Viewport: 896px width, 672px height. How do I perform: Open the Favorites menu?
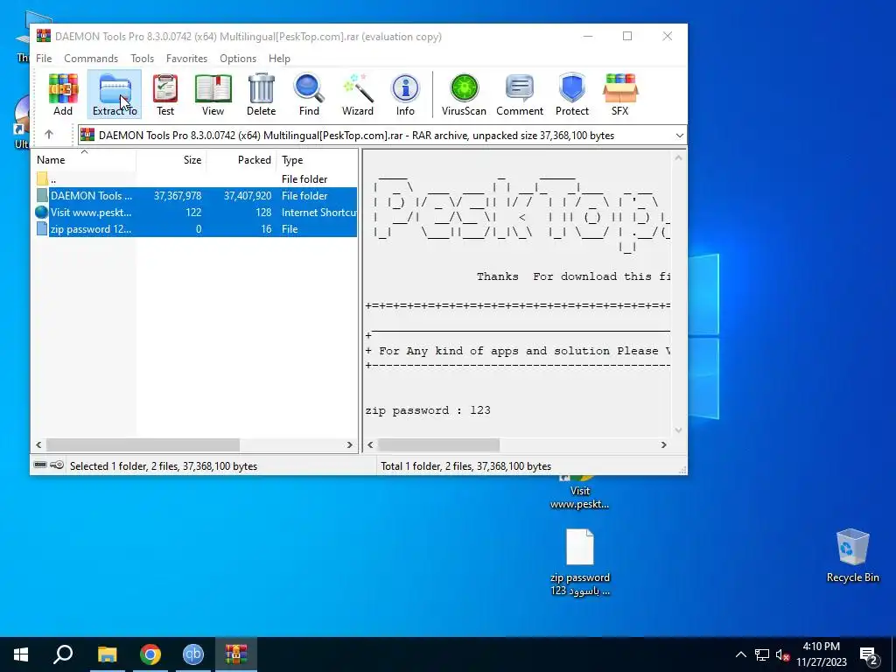(186, 59)
